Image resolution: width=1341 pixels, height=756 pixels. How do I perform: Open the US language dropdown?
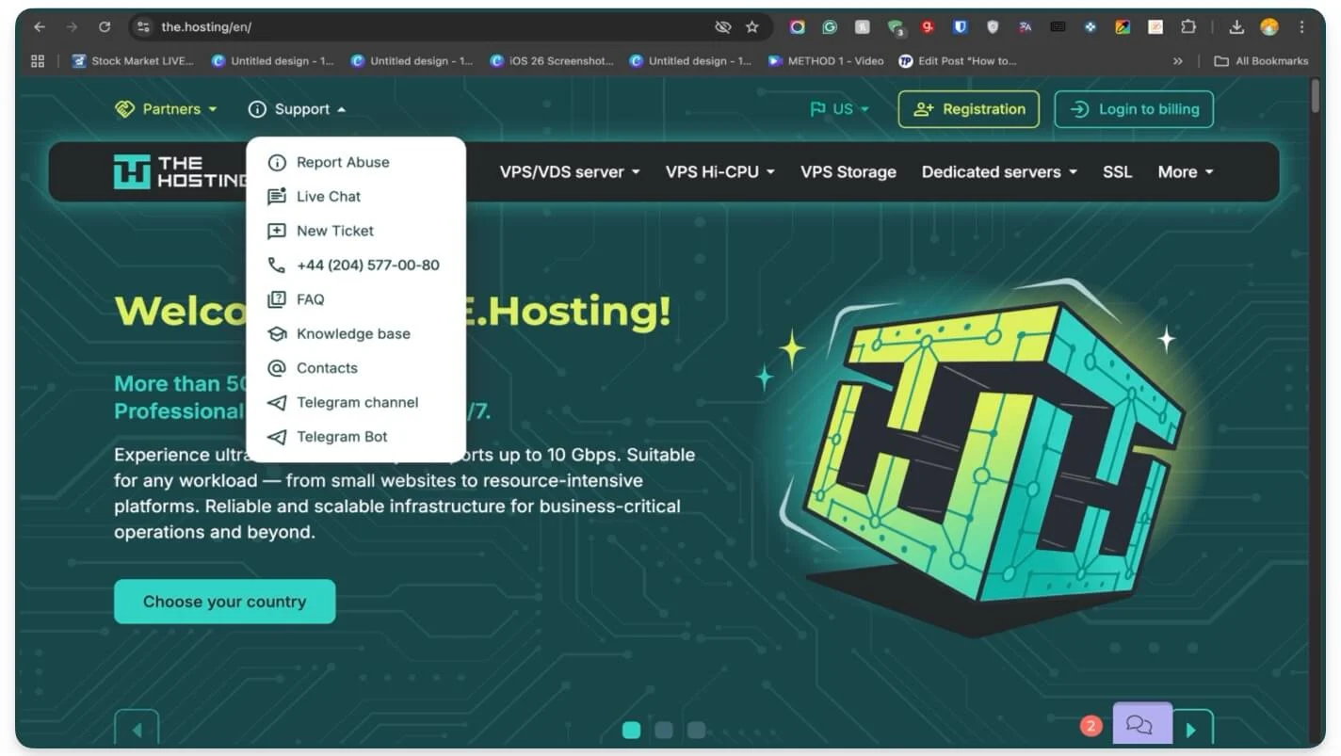[x=840, y=109]
